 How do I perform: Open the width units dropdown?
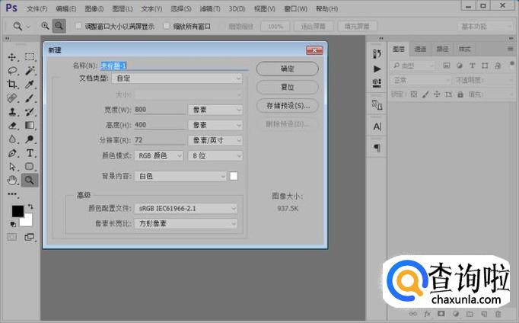pos(215,110)
